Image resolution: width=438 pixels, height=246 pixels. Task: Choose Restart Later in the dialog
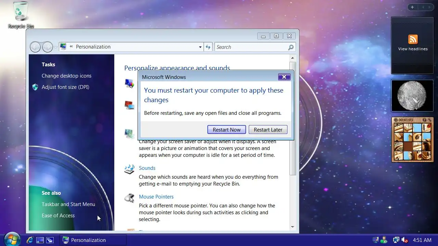tap(268, 129)
